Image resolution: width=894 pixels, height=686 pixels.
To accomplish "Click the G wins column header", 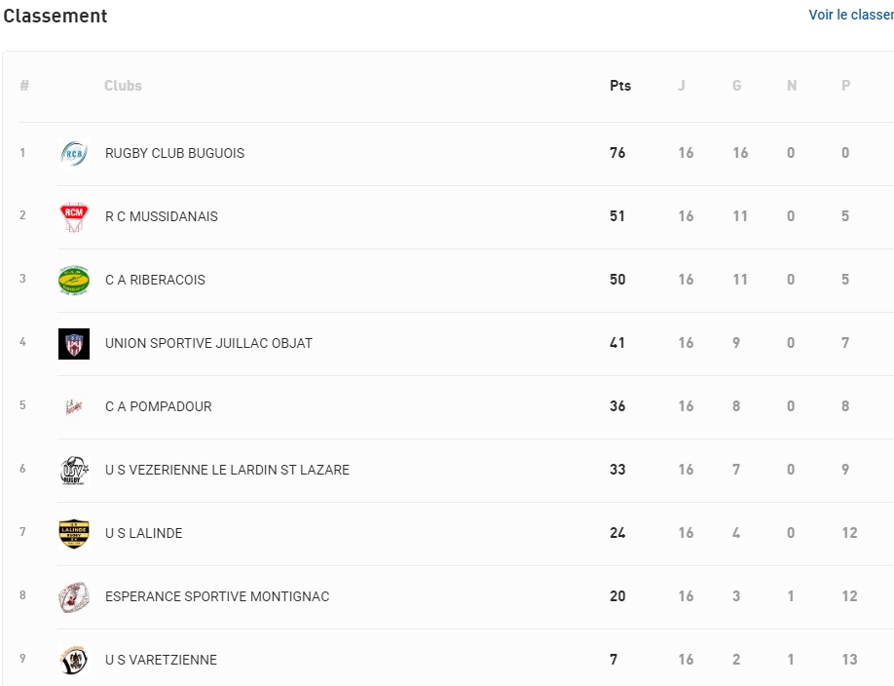I will tap(736, 86).
